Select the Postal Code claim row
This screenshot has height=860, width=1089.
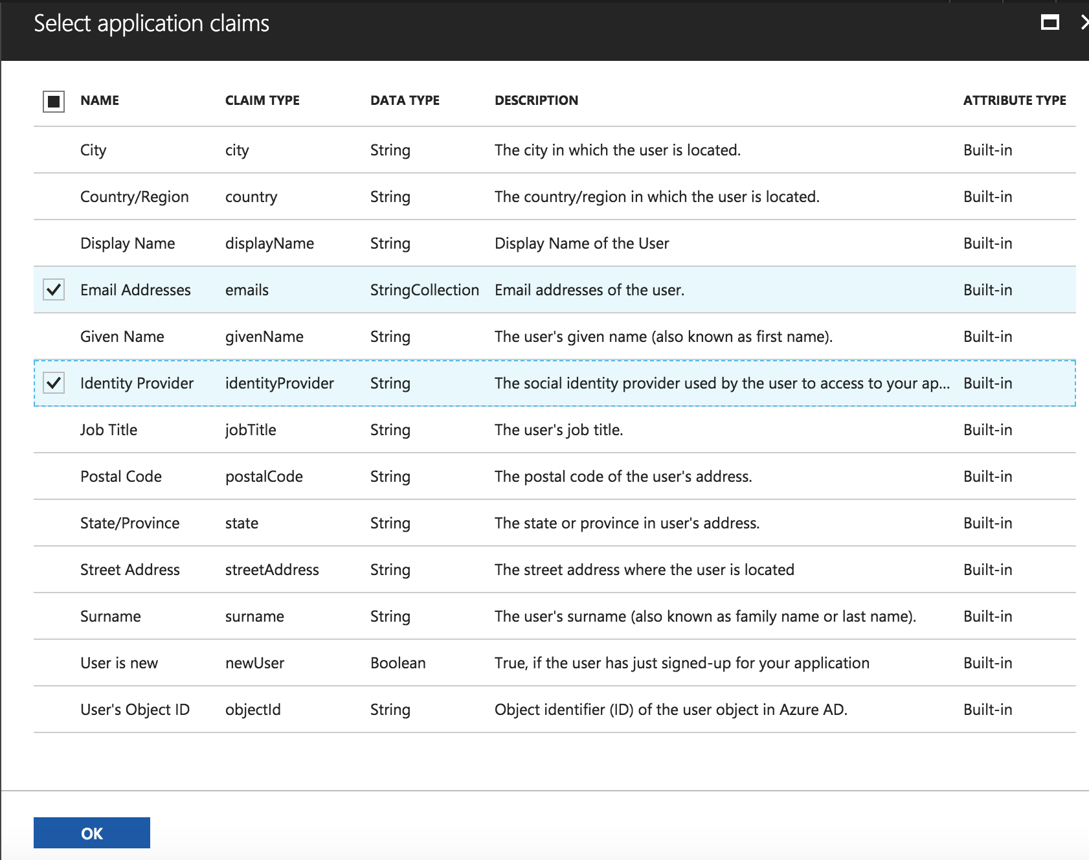(555, 476)
